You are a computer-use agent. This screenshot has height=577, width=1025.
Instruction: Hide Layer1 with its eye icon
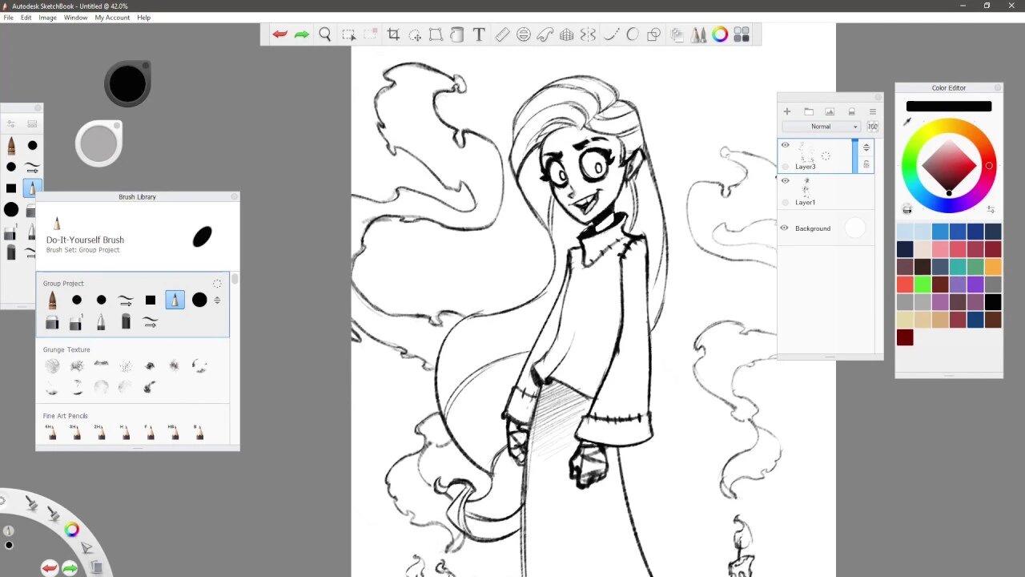tap(785, 181)
